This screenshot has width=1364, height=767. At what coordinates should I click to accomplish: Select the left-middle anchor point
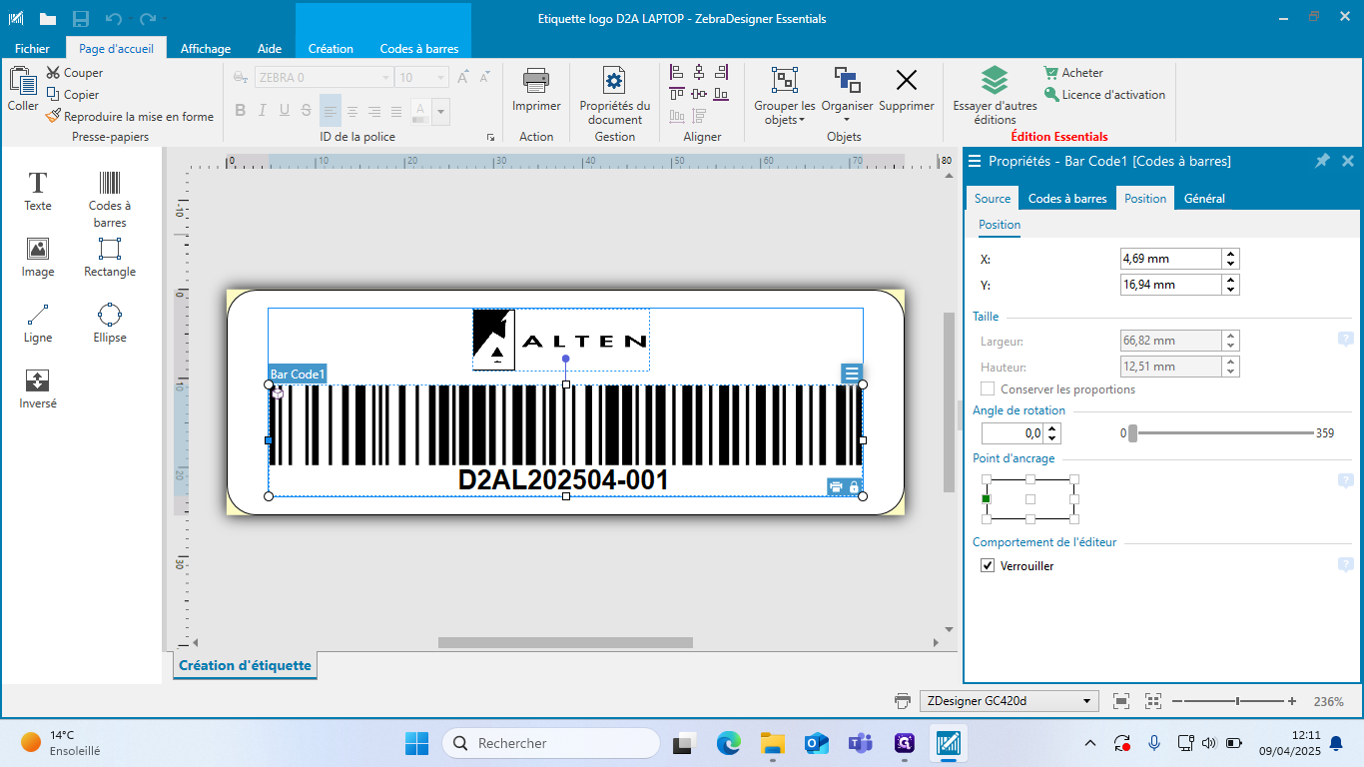pyautogui.click(x=987, y=498)
